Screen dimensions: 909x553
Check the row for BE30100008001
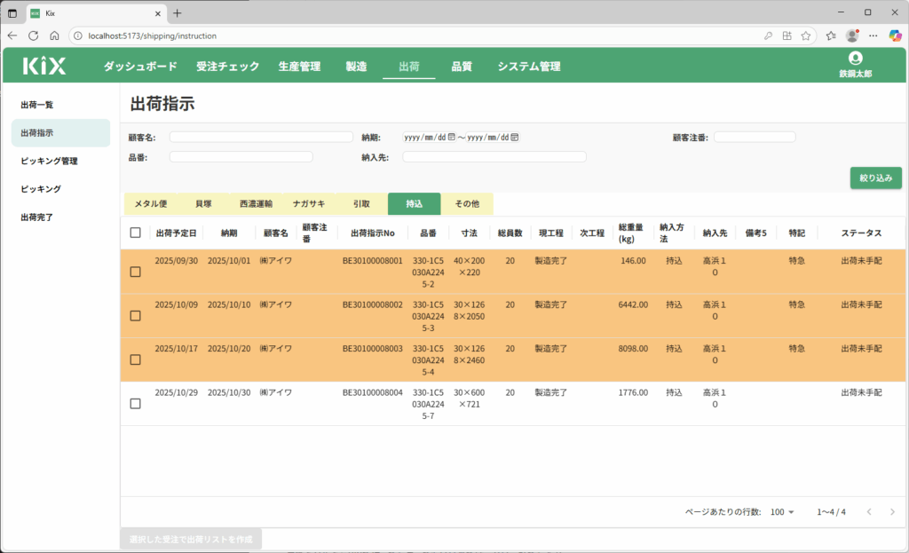[135, 272]
